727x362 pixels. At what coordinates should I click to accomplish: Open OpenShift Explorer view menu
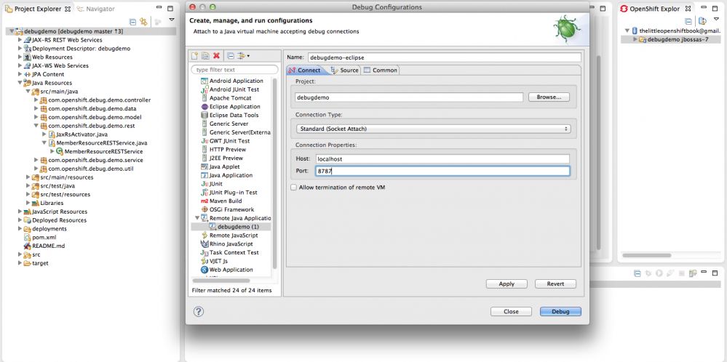(716, 20)
